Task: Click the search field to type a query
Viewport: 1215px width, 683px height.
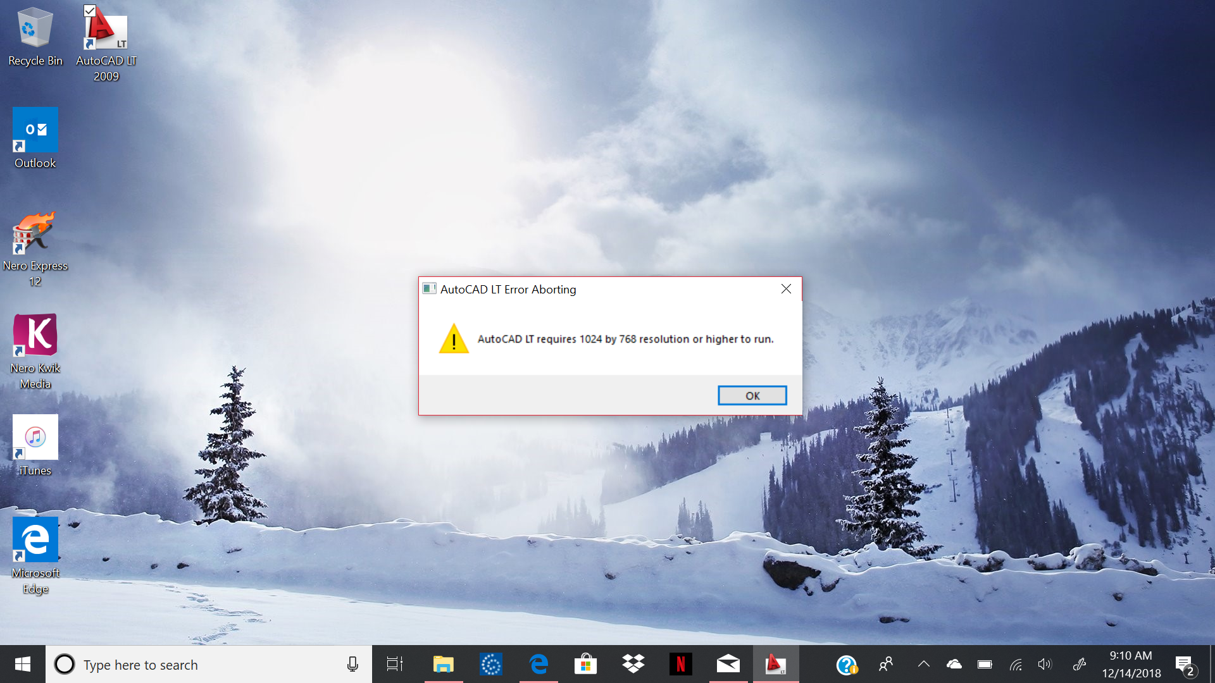Action: tap(190, 665)
